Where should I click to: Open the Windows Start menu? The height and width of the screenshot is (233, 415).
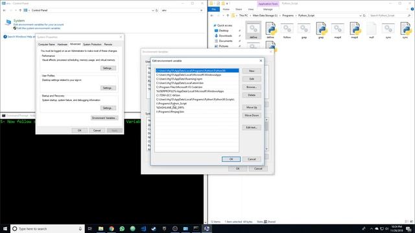point(5,228)
